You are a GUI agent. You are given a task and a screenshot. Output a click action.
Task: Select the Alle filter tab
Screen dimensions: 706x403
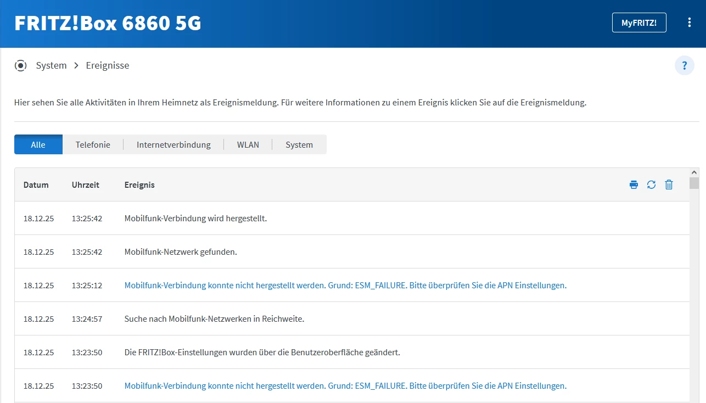38,145
